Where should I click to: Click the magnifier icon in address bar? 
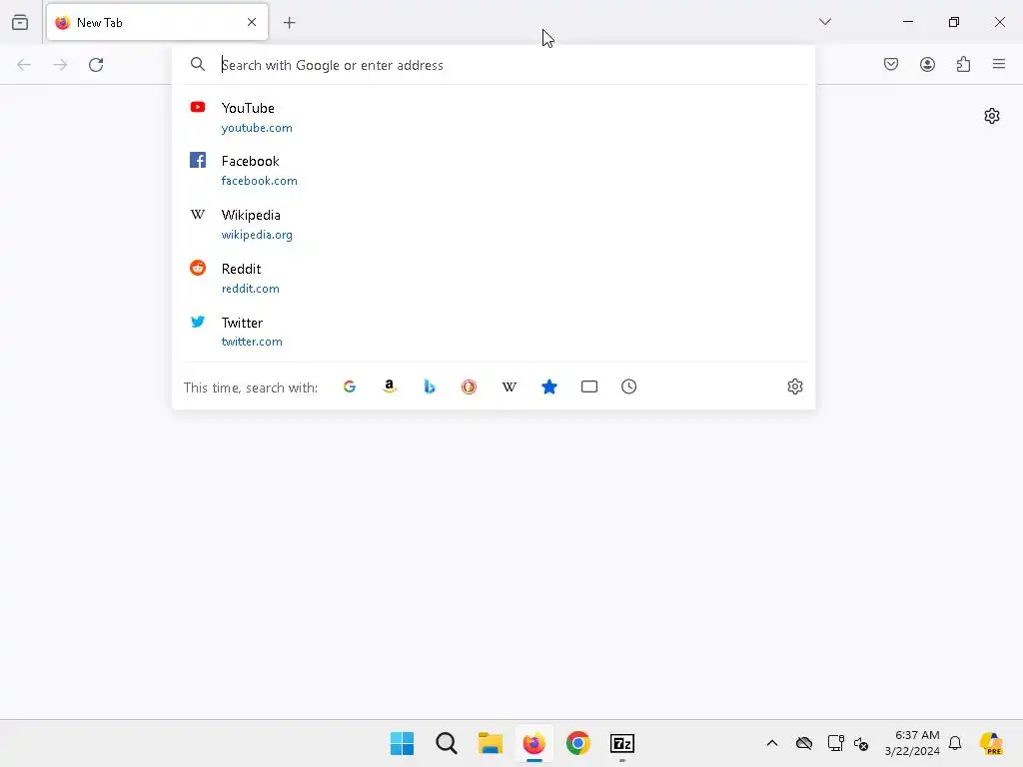(198, 64)
